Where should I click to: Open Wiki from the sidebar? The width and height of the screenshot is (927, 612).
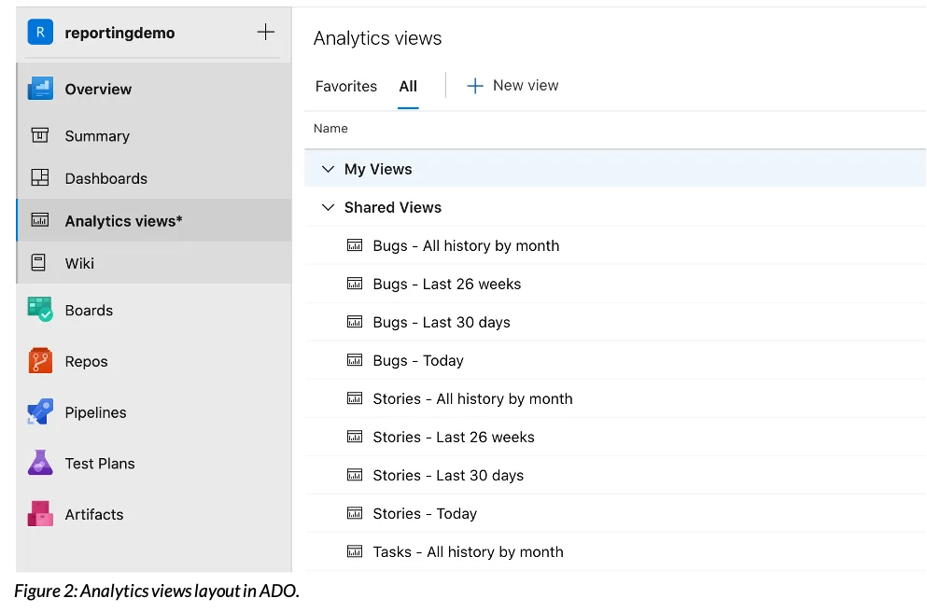point(79,263)
